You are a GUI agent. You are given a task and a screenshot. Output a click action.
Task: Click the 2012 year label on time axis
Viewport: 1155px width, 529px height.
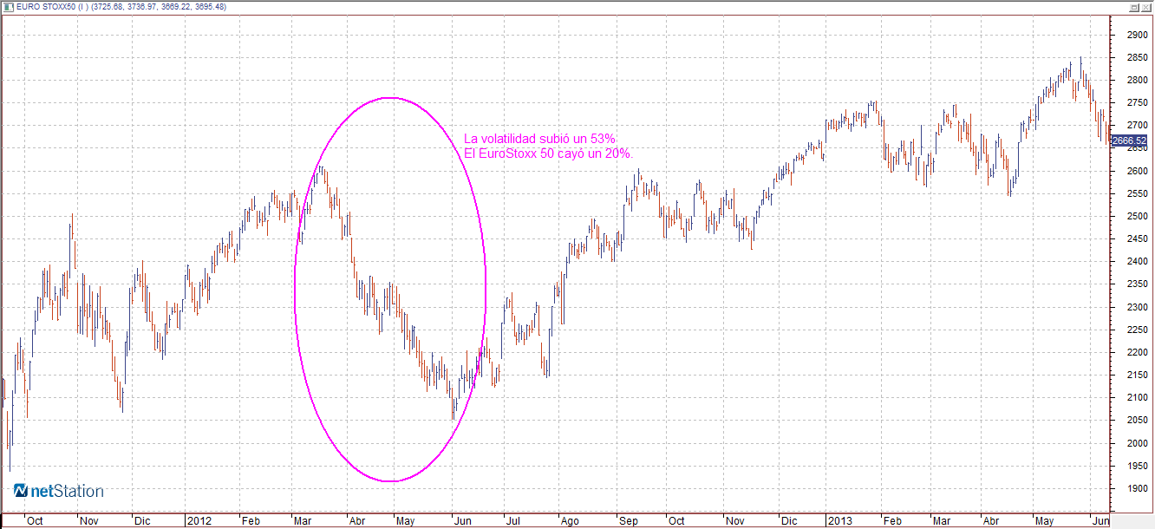point(199,521)
